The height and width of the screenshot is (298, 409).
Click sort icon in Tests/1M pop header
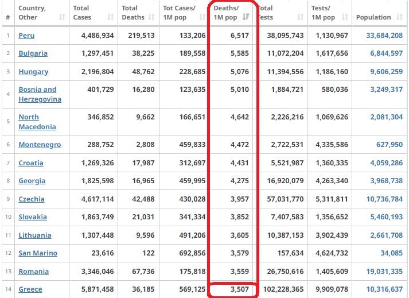pyautogui.click(x=344, y=17)
